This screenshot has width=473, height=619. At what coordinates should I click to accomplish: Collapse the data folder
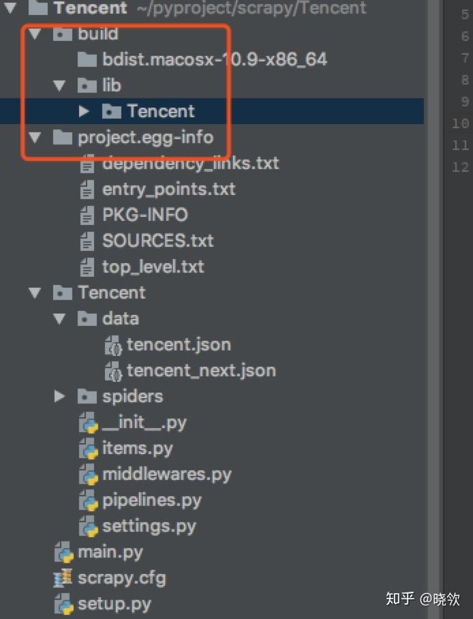tap(60, 318)
